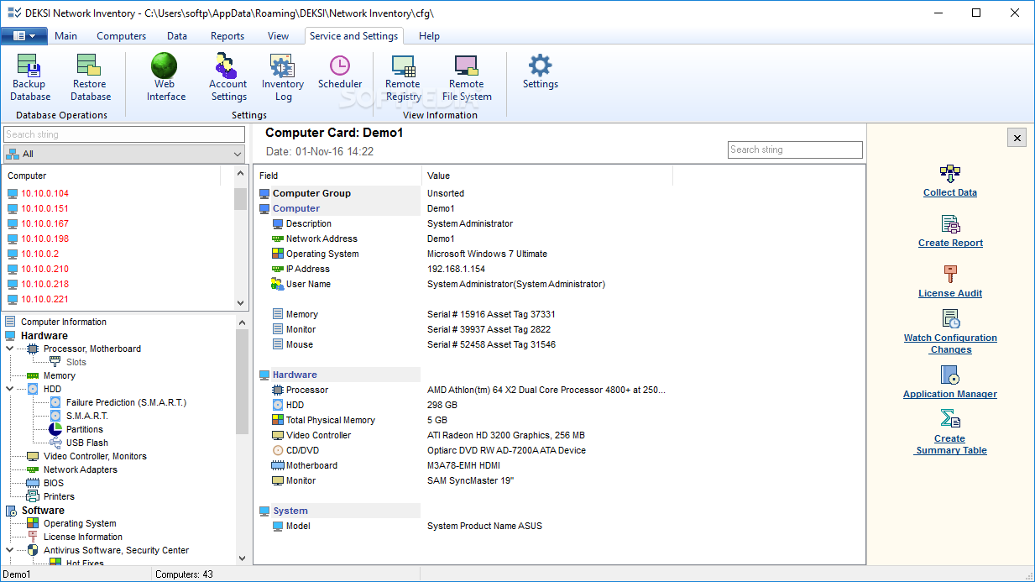
Task: Switch to the Data tab
Action: 177,36
